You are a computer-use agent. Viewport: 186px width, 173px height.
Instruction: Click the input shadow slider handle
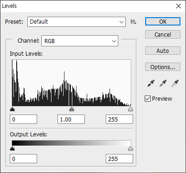click(x=12, y=109)
